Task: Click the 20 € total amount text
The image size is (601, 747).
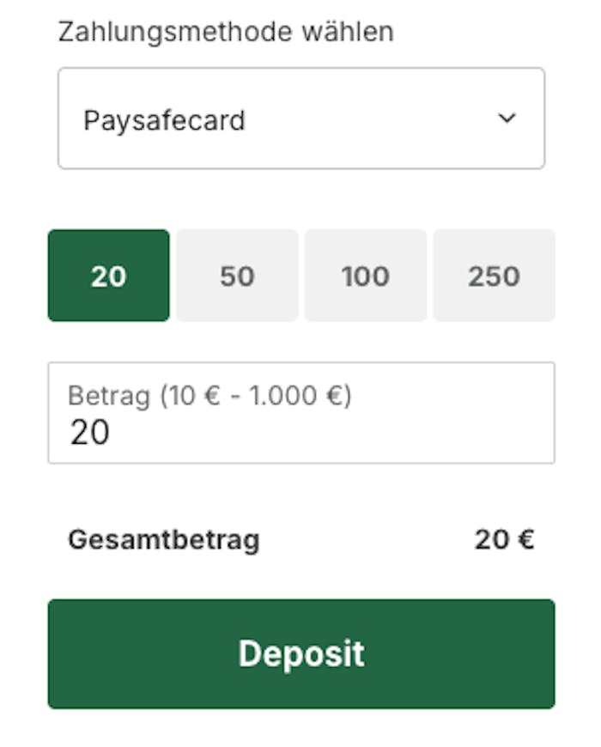Action: 506,538
